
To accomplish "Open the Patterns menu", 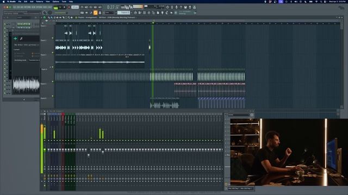I will tap(40, 1).
